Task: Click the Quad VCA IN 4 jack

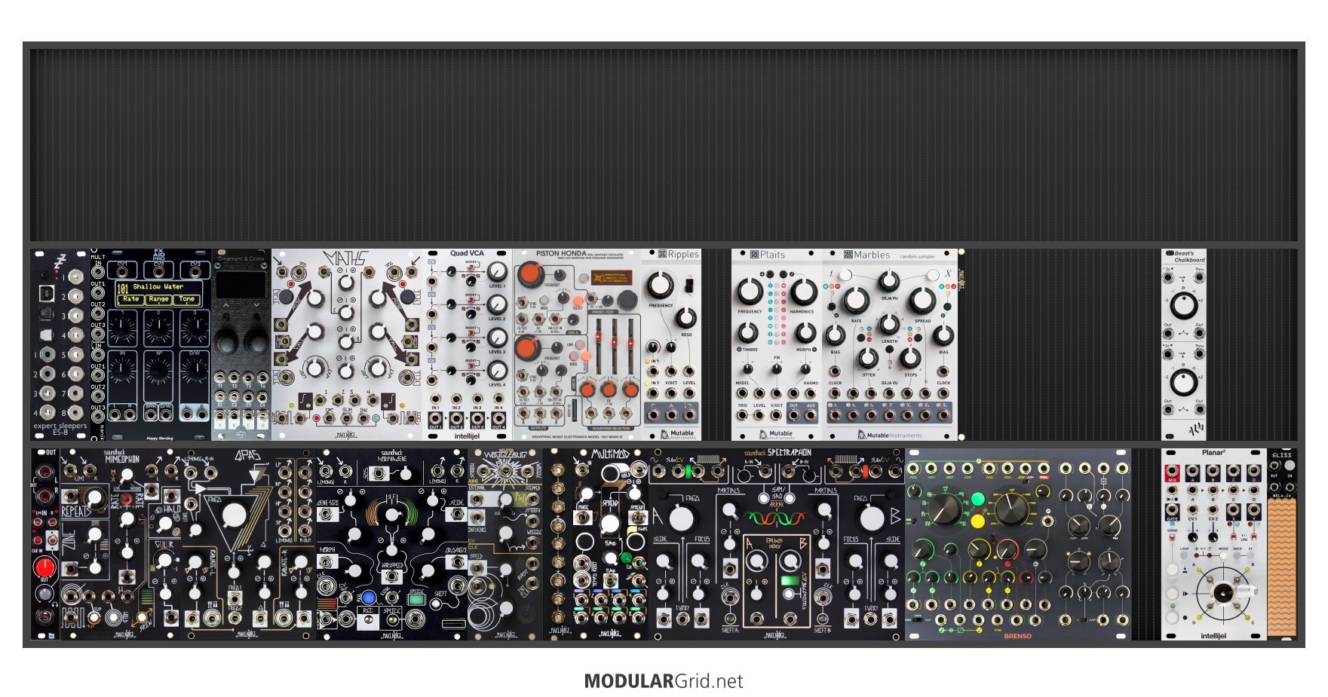Action: 498,399
